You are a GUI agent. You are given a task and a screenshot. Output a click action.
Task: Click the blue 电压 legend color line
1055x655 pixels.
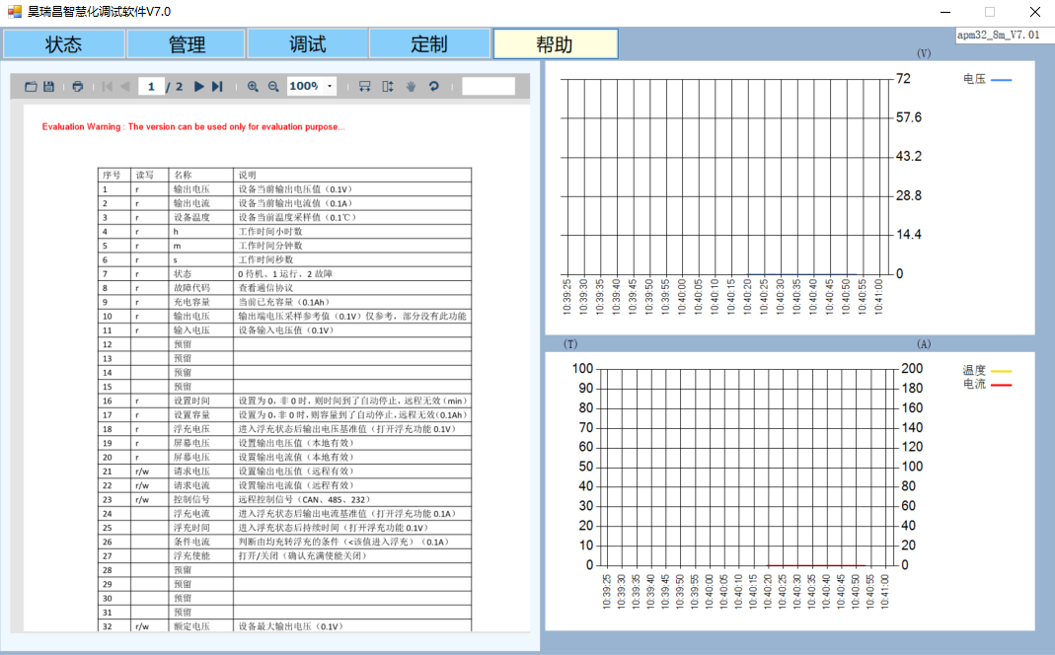[x=1001, y=79]
